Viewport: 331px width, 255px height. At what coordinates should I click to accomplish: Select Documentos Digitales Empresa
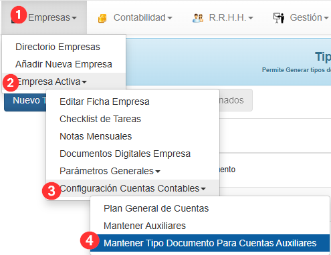tap(133, 154)
